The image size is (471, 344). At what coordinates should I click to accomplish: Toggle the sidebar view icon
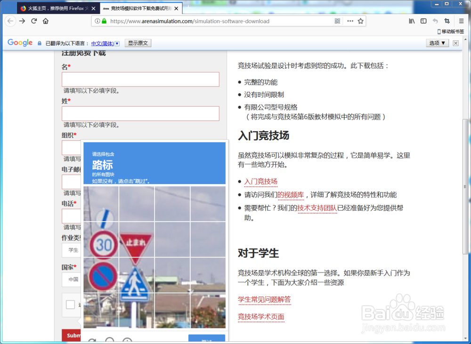[423, 21]
